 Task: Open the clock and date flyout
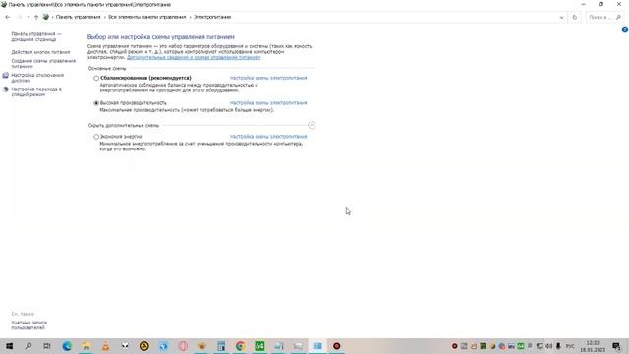593,346
